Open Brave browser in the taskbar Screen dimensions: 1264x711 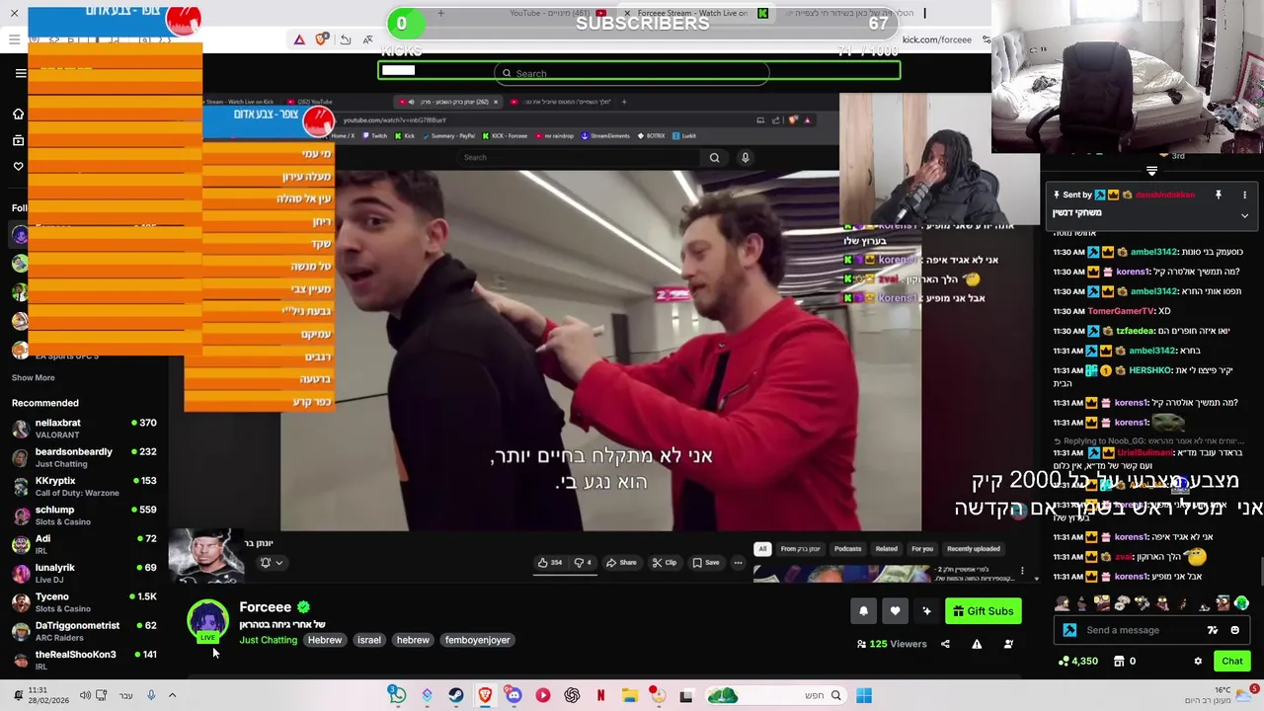[485, 696]
